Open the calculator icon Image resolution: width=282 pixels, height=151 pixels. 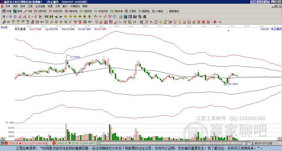(x=125, y=17)
